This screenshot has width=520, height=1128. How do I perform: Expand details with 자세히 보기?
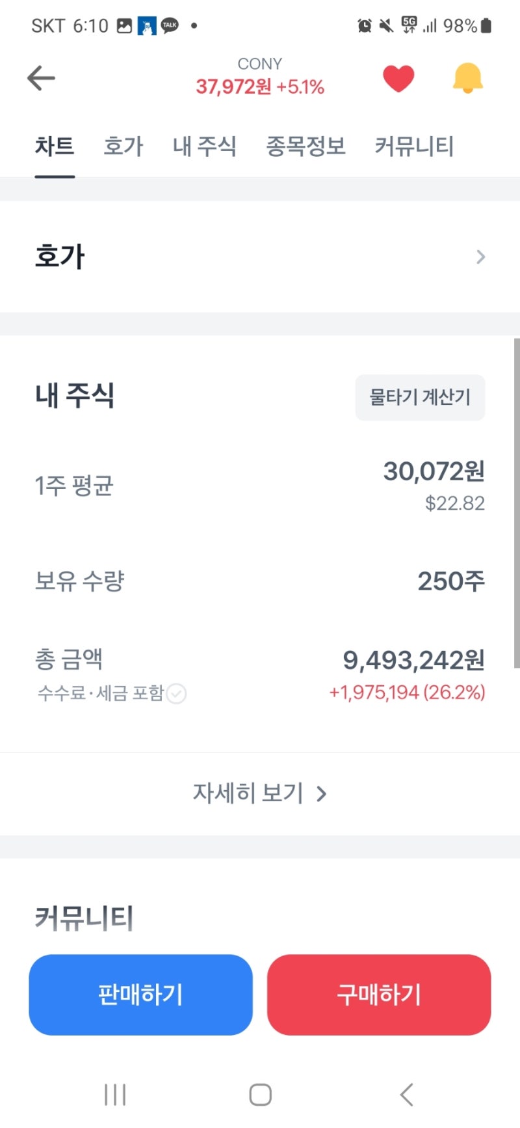coord(249,793)
